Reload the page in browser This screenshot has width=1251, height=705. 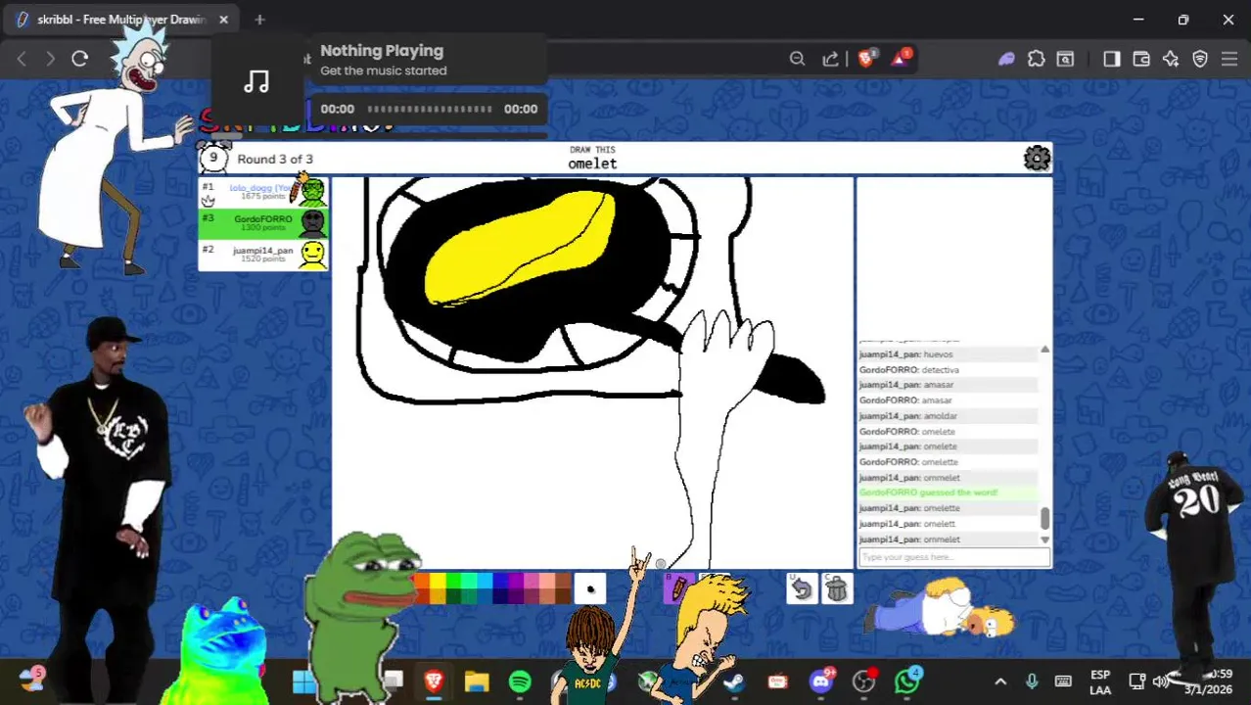click(80, 59)
